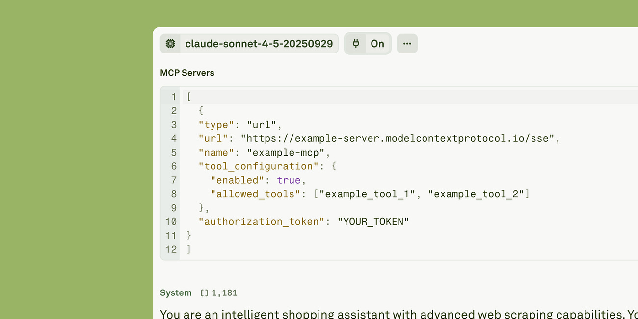Click inside the MCP Servers JSON editor
Image resolution: width=638 pixels, height=319 pixels.
tap(399, 173)
